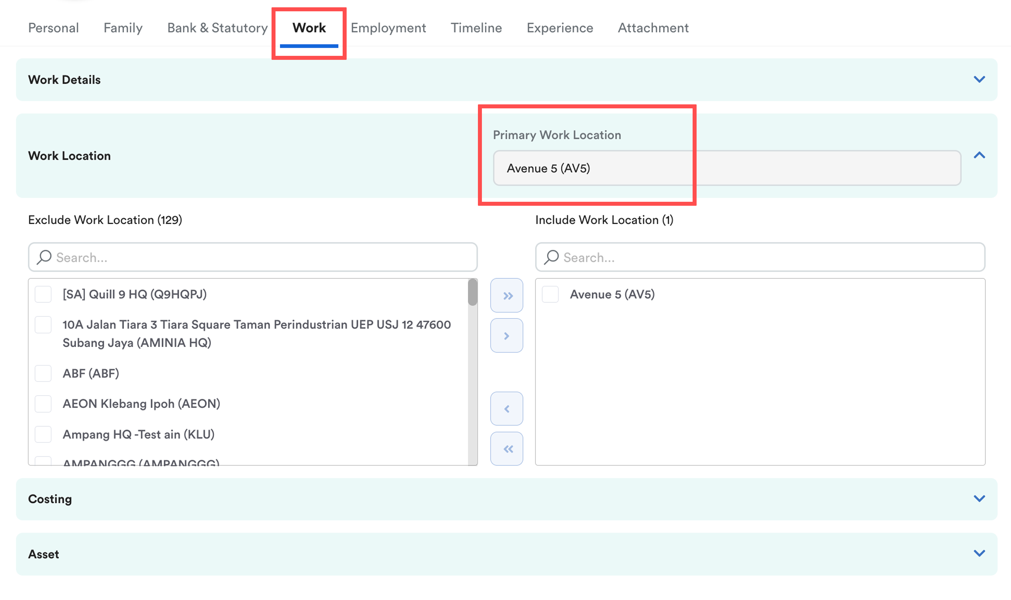The height and width of the screenshot is (600, 1011).
Task: Expand the Asset section
Action: (x=979, y=553)
